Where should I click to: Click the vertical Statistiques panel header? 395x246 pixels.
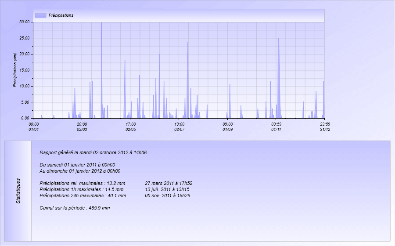tap(18, 191)
